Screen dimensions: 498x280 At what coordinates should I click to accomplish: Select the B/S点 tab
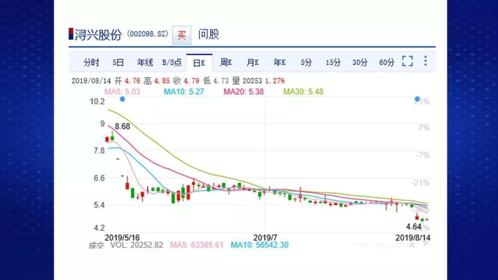tap(172, 63)
